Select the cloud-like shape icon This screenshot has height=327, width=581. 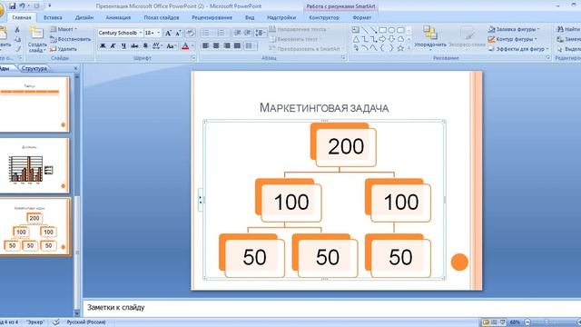click(x=400, y=39)
